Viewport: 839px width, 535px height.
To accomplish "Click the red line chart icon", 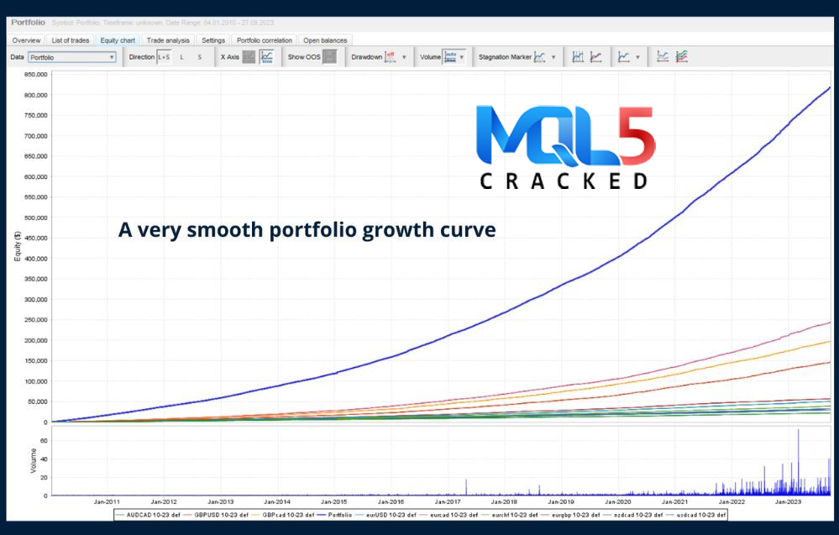I will click(596, 57).
